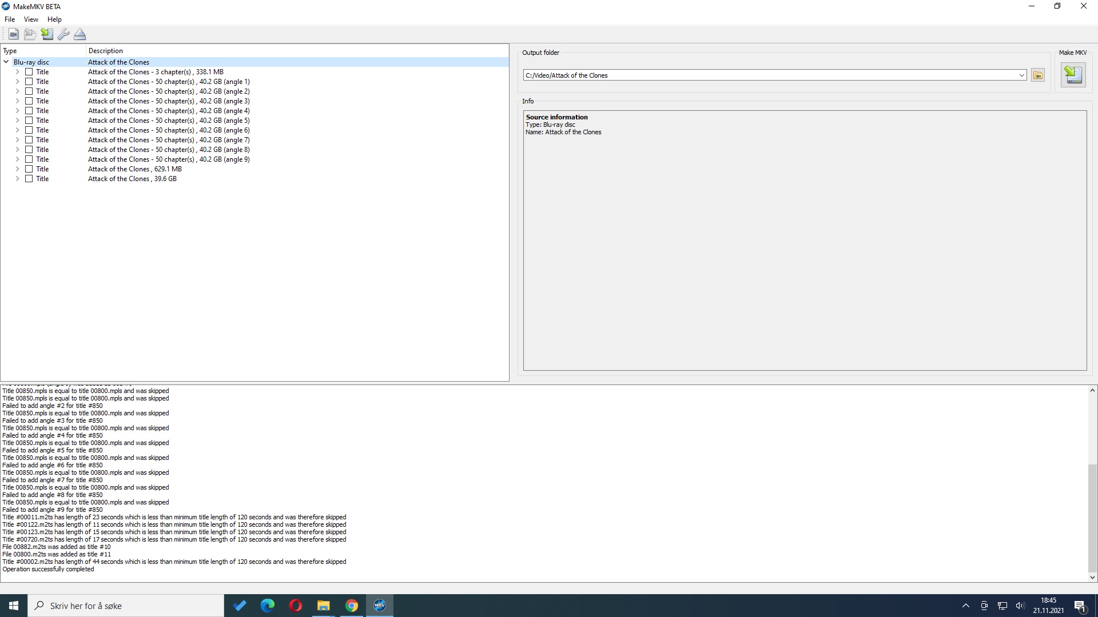Image resolution: width=1098 pixels, height=617 pixels.
Task: Collapse the Blu-ray disc tree node
Action: 6,62
